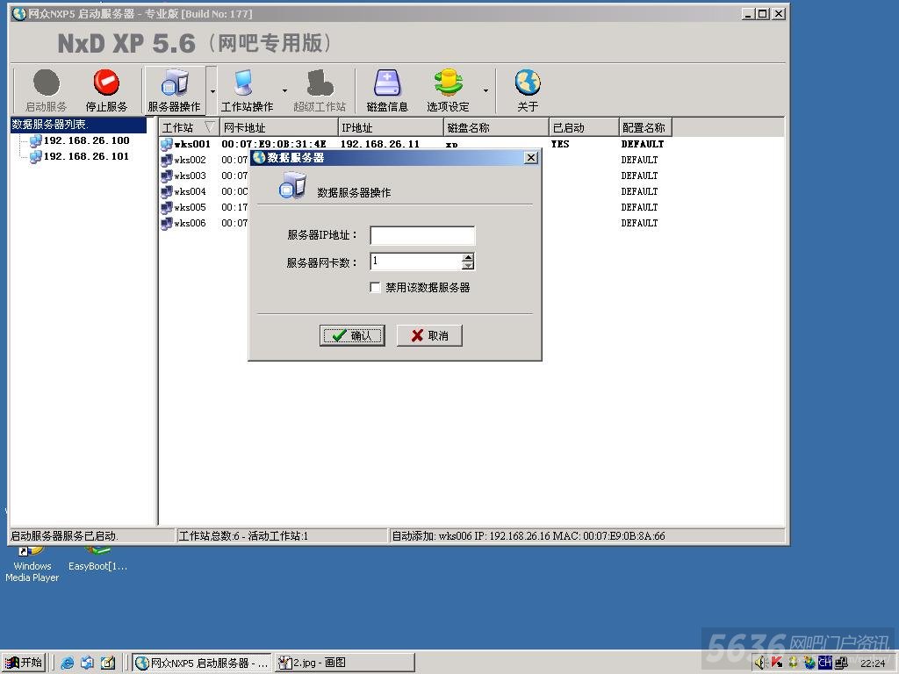This screenshot has width=899, height=674.
Task: Click the red K tray icon
Action: 777,663
